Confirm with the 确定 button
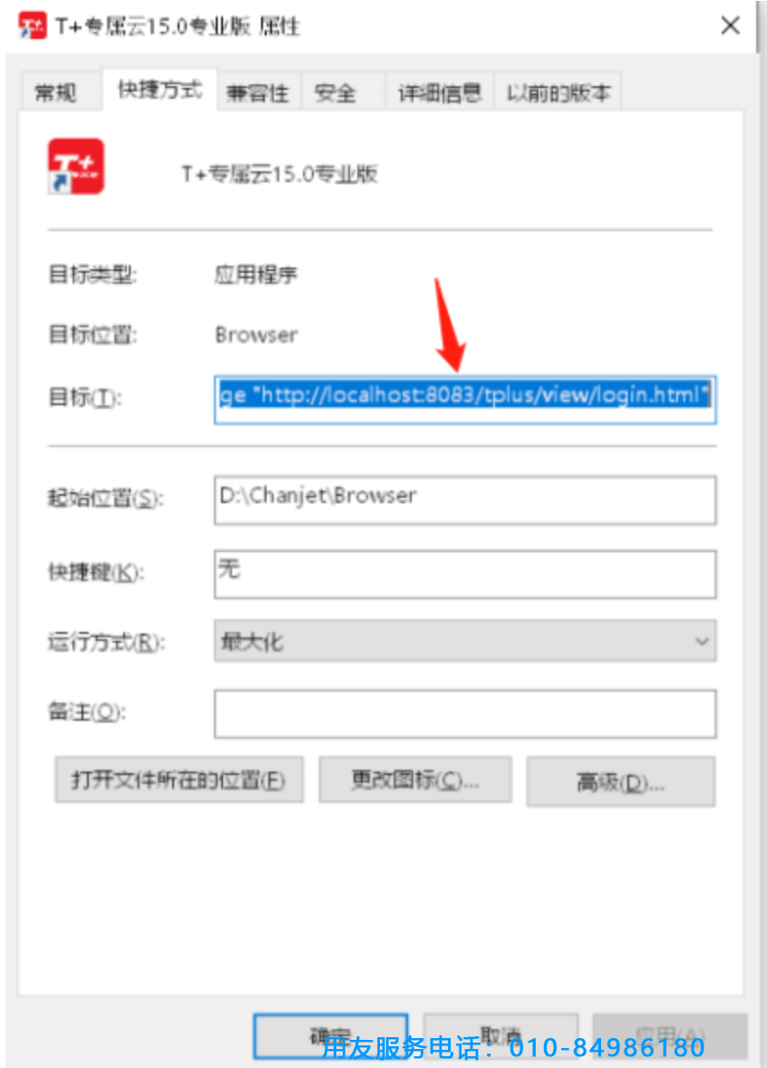Screen dimensions: 767x1068 [x=331, y=1036]
